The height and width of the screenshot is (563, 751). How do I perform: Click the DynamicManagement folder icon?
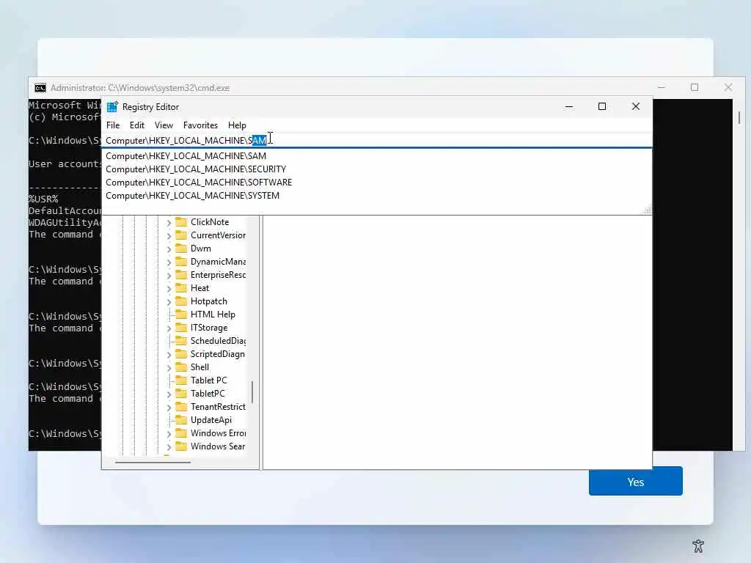coord(181,262)
